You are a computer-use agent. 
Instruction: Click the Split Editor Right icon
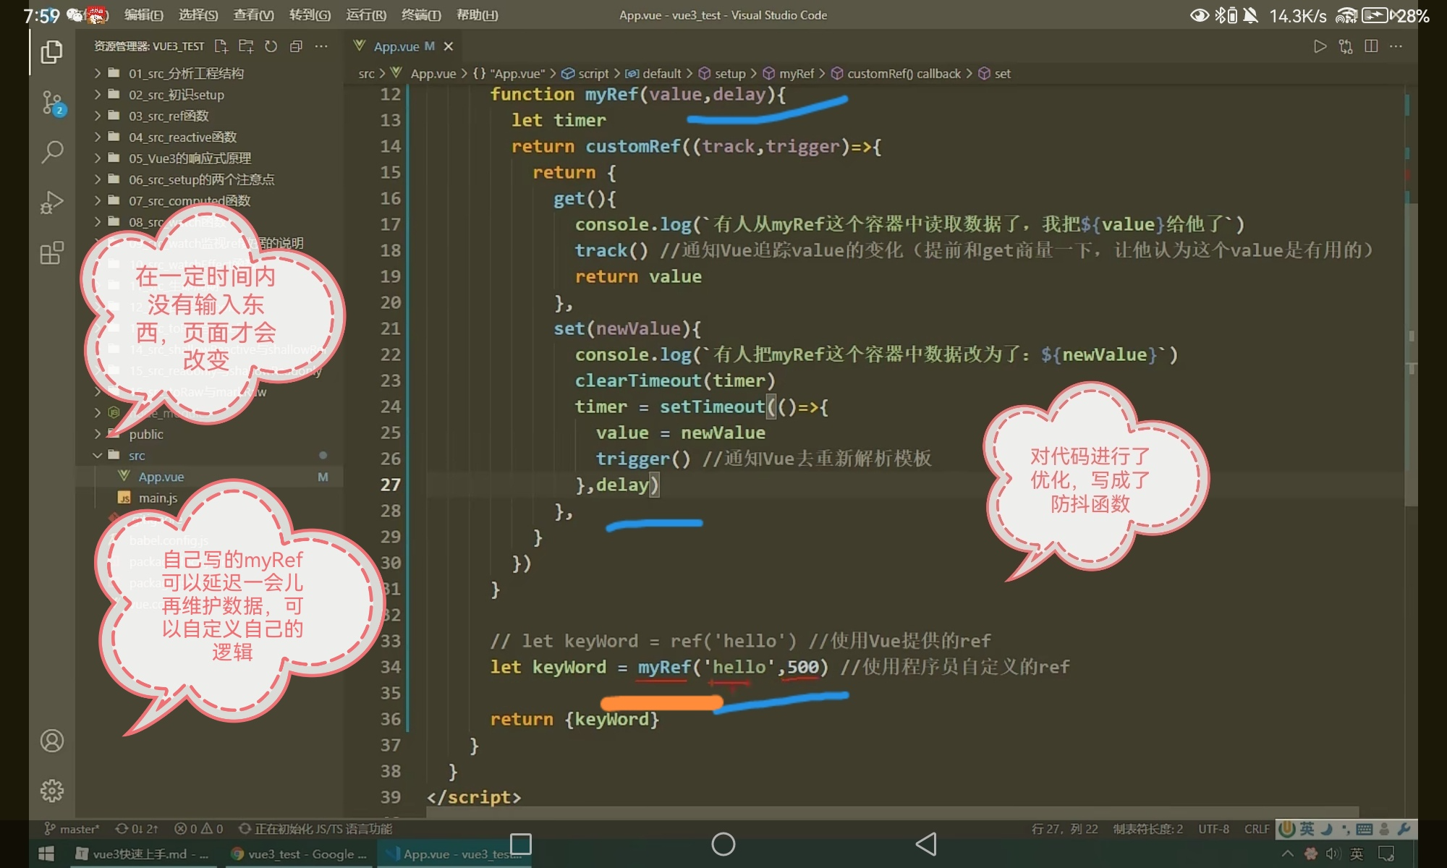1370,46
